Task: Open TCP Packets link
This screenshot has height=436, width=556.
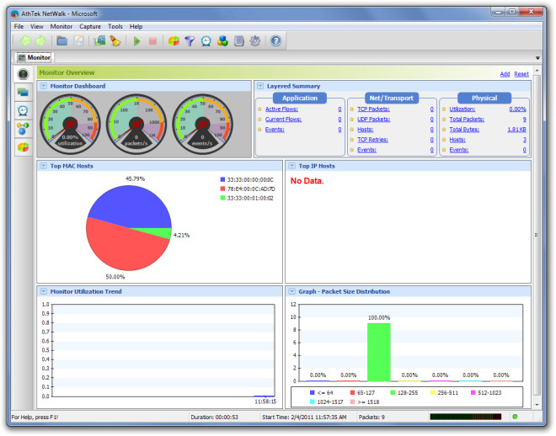Action: click(373, 109)
